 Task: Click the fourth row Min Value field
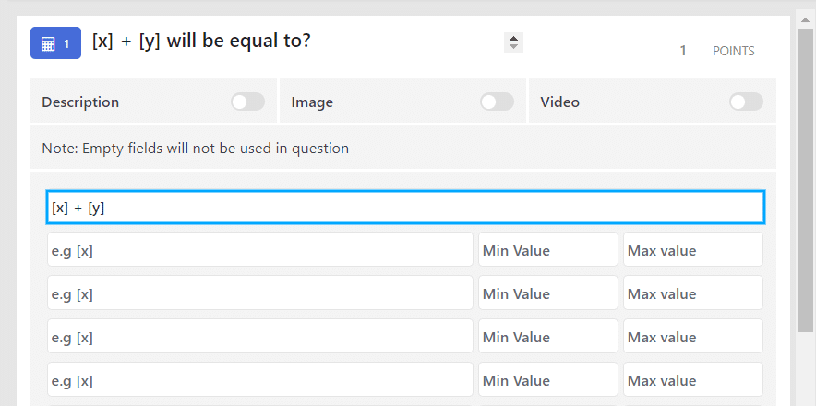(x=548, y=379)
